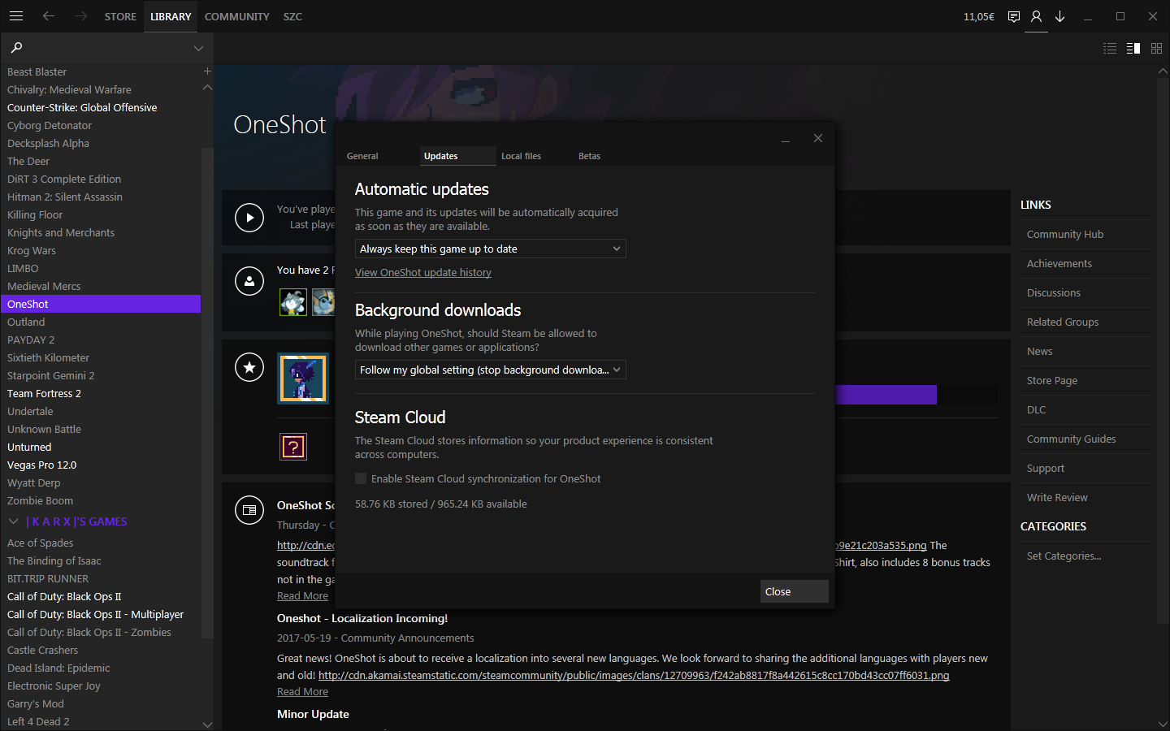Open the Community Hub link
This screenshot has width=1170, height=731.
coord(1065,234)
